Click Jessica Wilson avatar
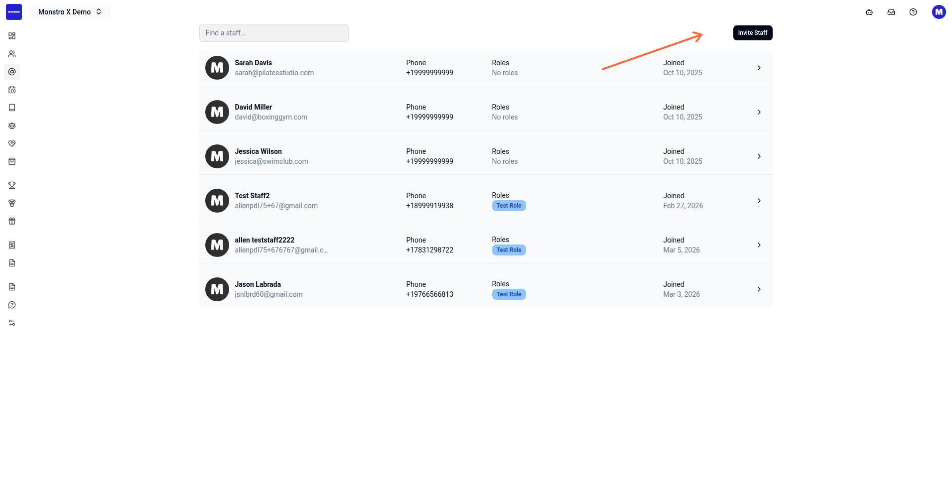The image size is (952, 492). pyautogui.click(x=217, y=156)
